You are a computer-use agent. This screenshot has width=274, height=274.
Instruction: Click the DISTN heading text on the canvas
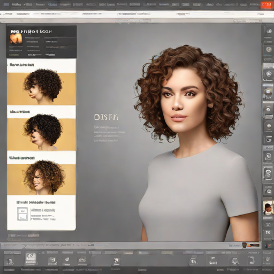click(x=106, y=117)
